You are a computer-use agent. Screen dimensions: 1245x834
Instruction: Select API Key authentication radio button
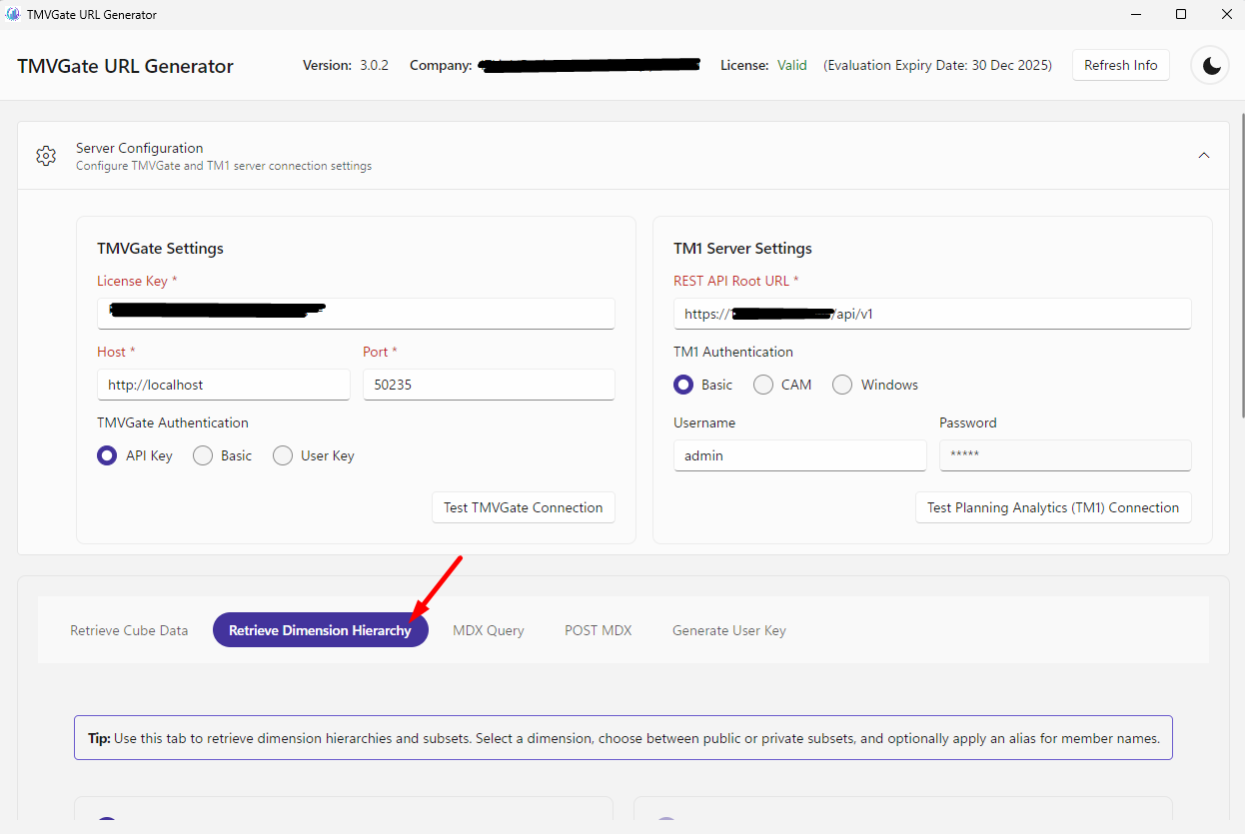point(107,455)
